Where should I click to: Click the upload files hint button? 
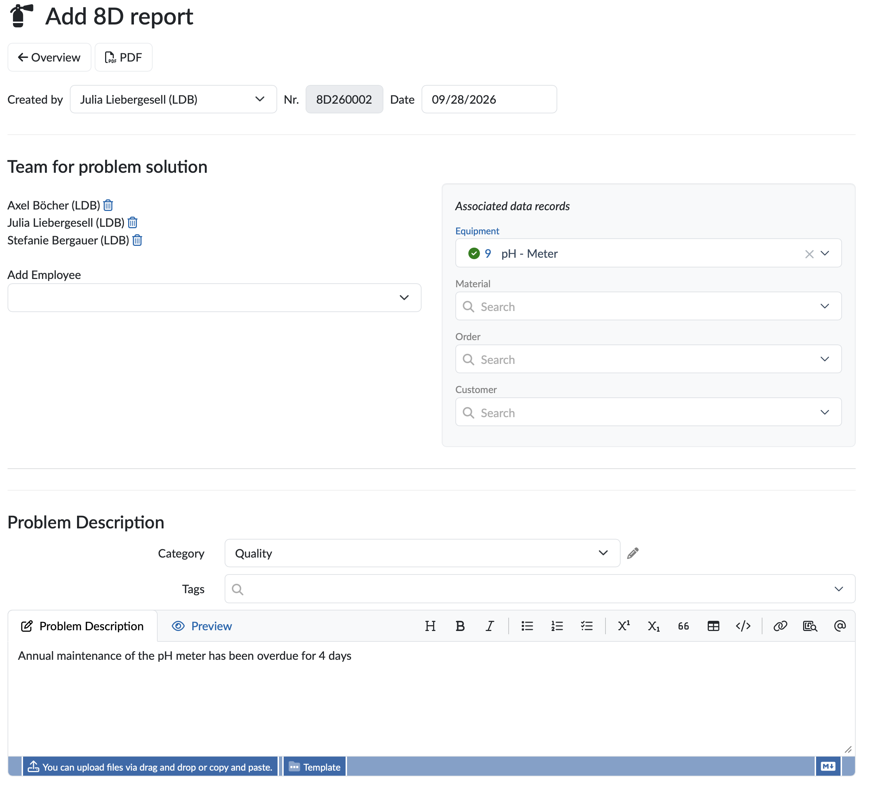pos(150,767)
